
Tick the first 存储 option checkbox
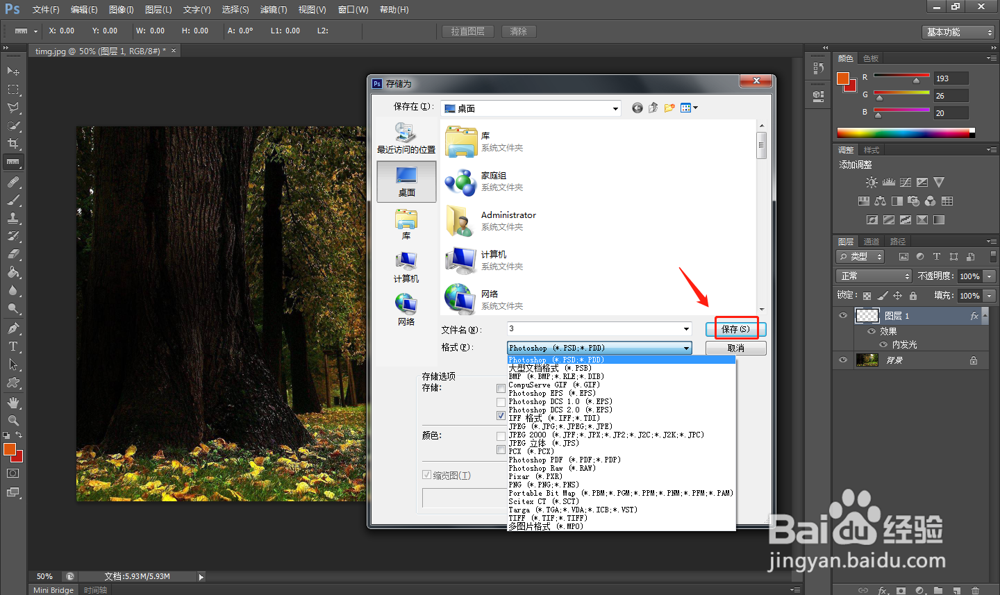pos(501,388)
